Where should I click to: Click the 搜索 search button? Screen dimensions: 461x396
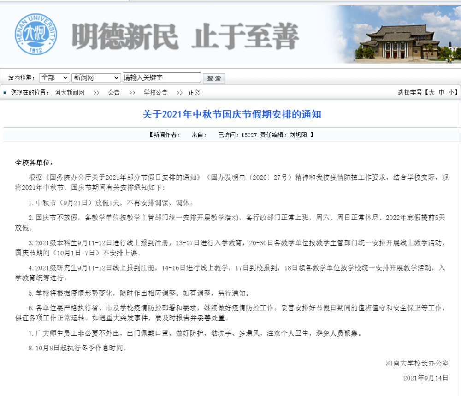(x=213, y=77)
